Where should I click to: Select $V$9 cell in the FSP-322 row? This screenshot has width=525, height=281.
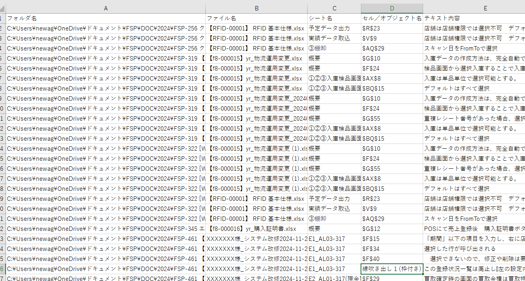click(x=392, y=209)
